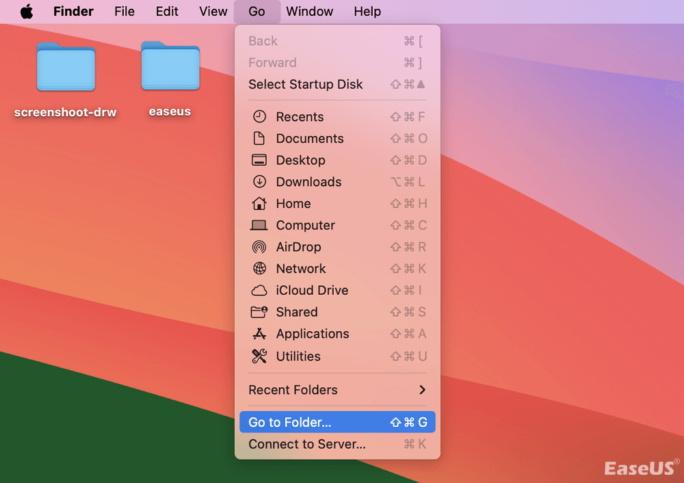Click the Utilities tools icon
Image resolution: width=684 pixels, height=483 pixels.
pos(259,356)
